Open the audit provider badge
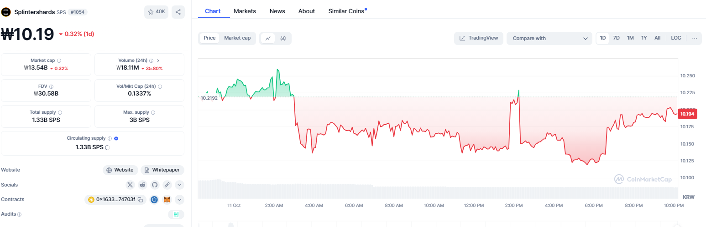The width and height of the screenshot is (706, 227). coord(176,214)
